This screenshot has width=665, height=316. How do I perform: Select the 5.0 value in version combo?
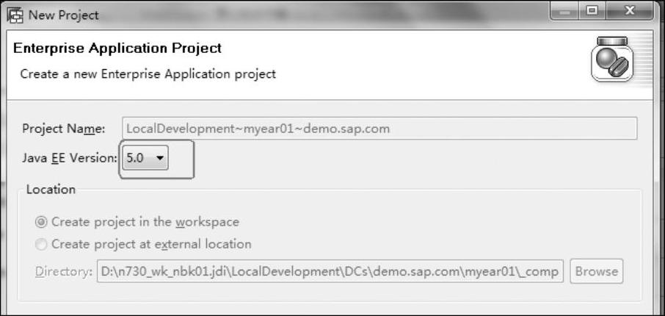(135, 158)
